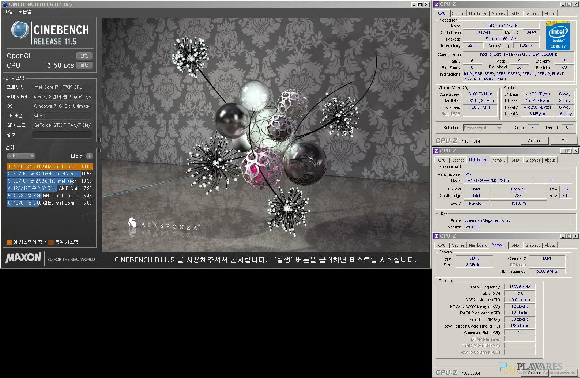Click the CAS# Latency value 10.0 clocks
Image resolution: width=580 pixels, height=378 pixels.
coord(520,300)
